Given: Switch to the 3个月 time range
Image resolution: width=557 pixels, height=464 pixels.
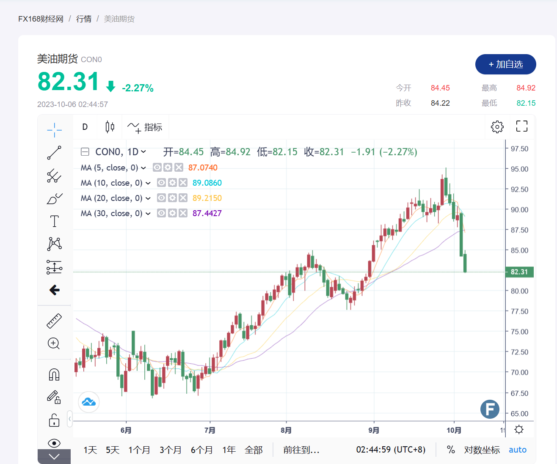Looking at the screenshot, I should coord(170,450).
